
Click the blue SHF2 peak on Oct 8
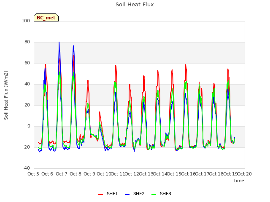(x=73, y=46)
